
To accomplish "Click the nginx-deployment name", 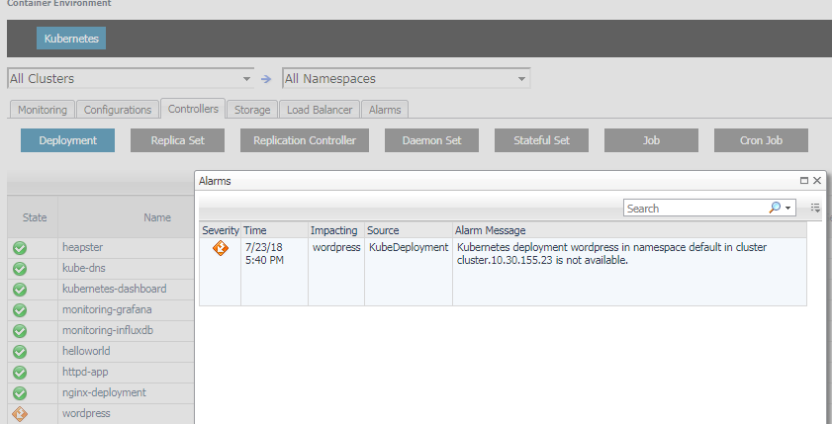I will pyautogui.click(x=104, y=392).
